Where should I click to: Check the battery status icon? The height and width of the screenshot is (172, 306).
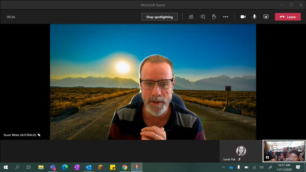(x=246, y=167)
